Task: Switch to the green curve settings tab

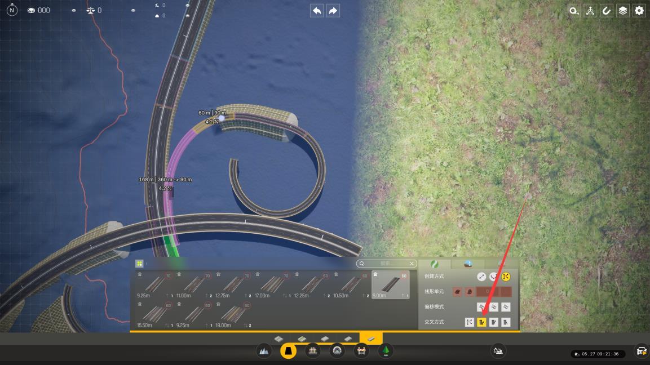Action: (x=435, y=264)
